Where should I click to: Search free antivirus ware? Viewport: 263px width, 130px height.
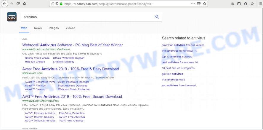click(174, 80)
